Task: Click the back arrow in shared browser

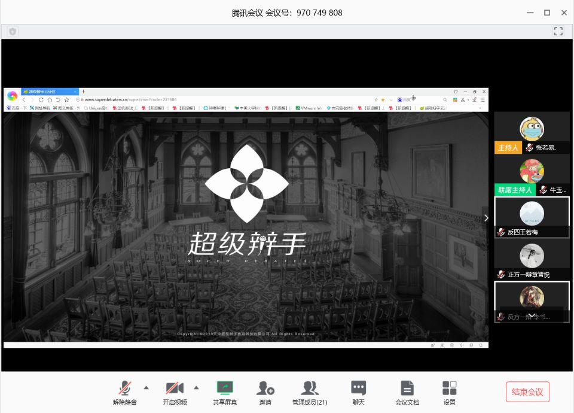Action: tap(24, 100)
